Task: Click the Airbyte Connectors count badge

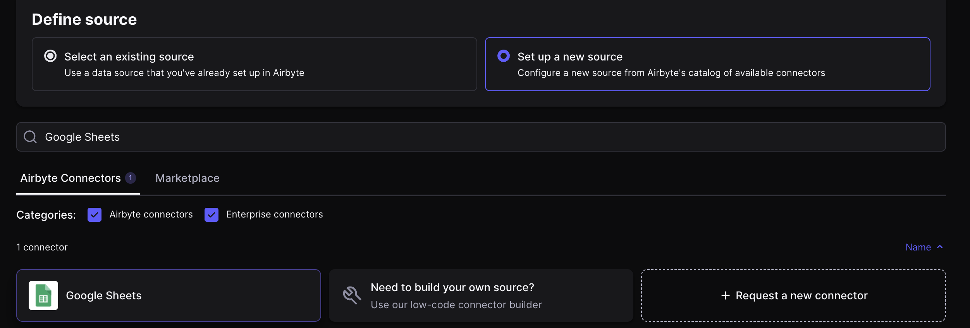Action: [x=131, y=178]
